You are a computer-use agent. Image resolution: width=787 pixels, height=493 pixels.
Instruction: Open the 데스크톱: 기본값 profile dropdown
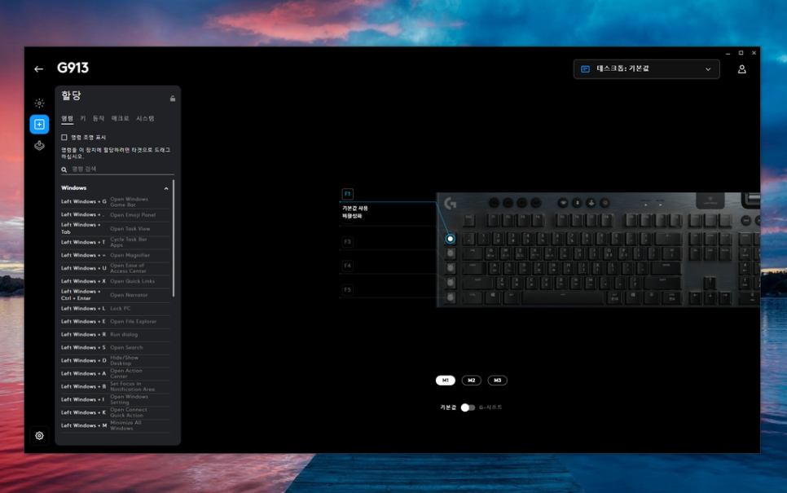pyautogui.click(x=647, y=69)
